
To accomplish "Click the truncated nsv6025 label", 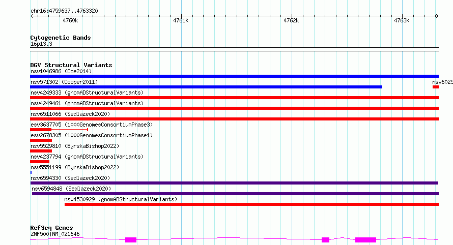I will (x=443, y=82).
